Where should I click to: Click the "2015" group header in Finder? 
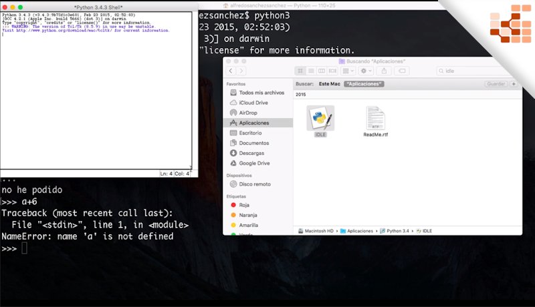tap(300, 95)
